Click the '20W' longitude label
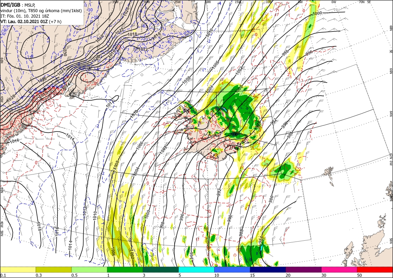This screenshot has height=278, width=393. (208, 2)
